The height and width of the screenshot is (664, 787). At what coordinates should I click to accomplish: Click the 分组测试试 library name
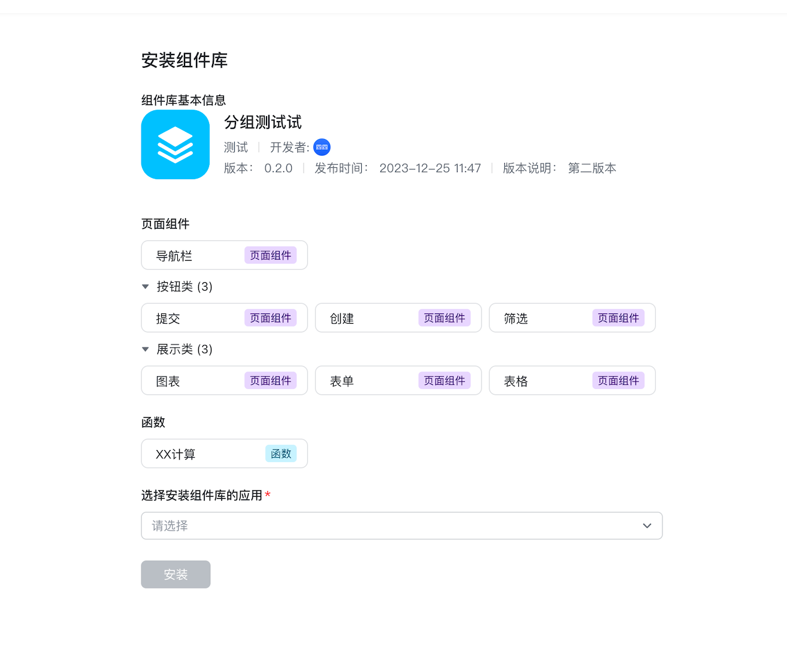tap(263, 122)
